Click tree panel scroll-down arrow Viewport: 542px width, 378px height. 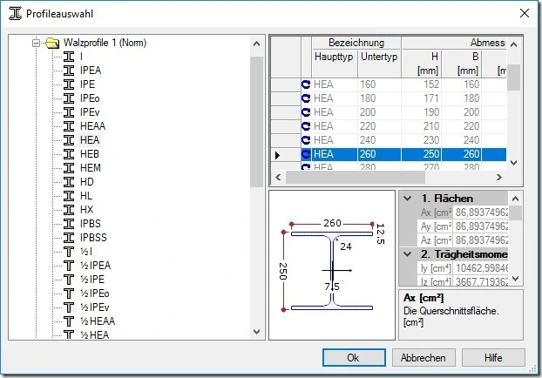(x=256, y=332)
